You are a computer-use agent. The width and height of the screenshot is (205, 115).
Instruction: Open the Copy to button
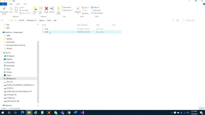[x=40, y=11]
